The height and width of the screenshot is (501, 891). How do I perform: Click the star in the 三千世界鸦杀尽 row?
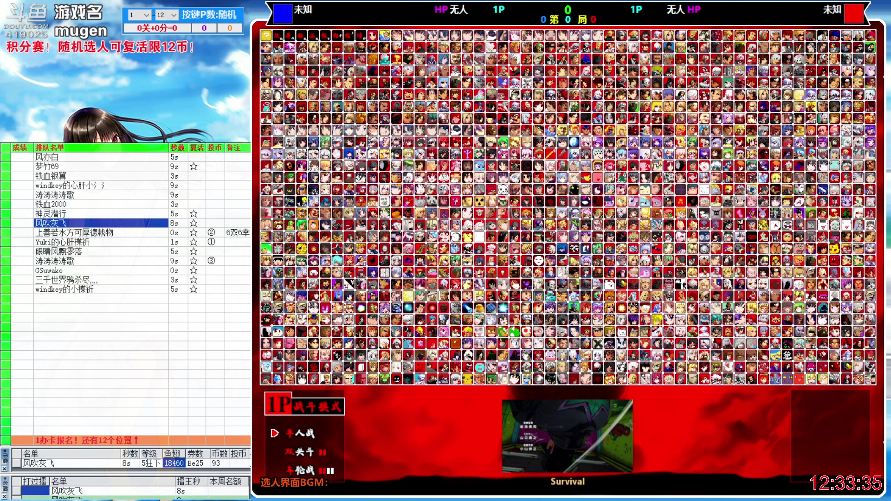tap(194, 280)
